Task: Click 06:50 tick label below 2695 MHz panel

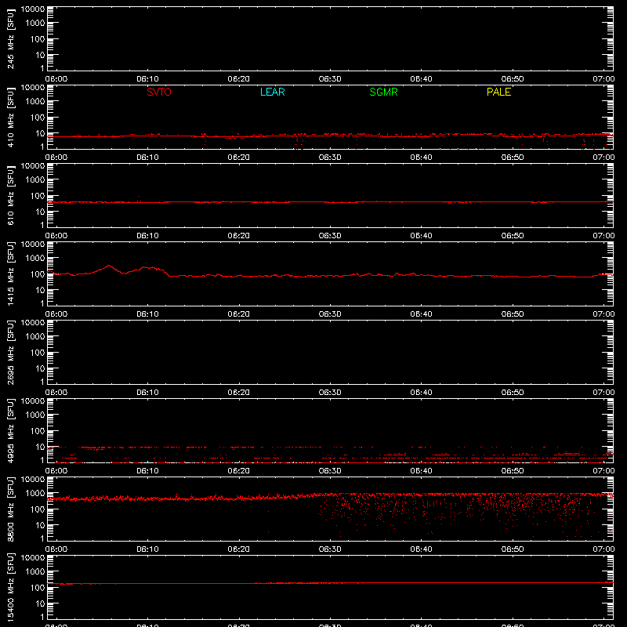Action: (513, 393)
